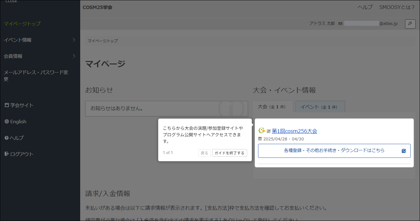
Task: Click the envelope icon beside アトラス 太郎
Action: pyautogui.click(x=340, y=23)
